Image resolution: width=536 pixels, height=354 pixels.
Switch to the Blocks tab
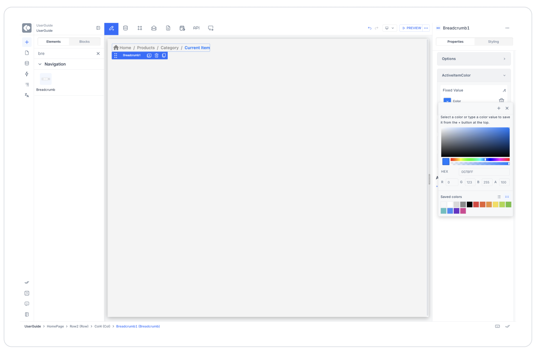[x=84, y=42]
